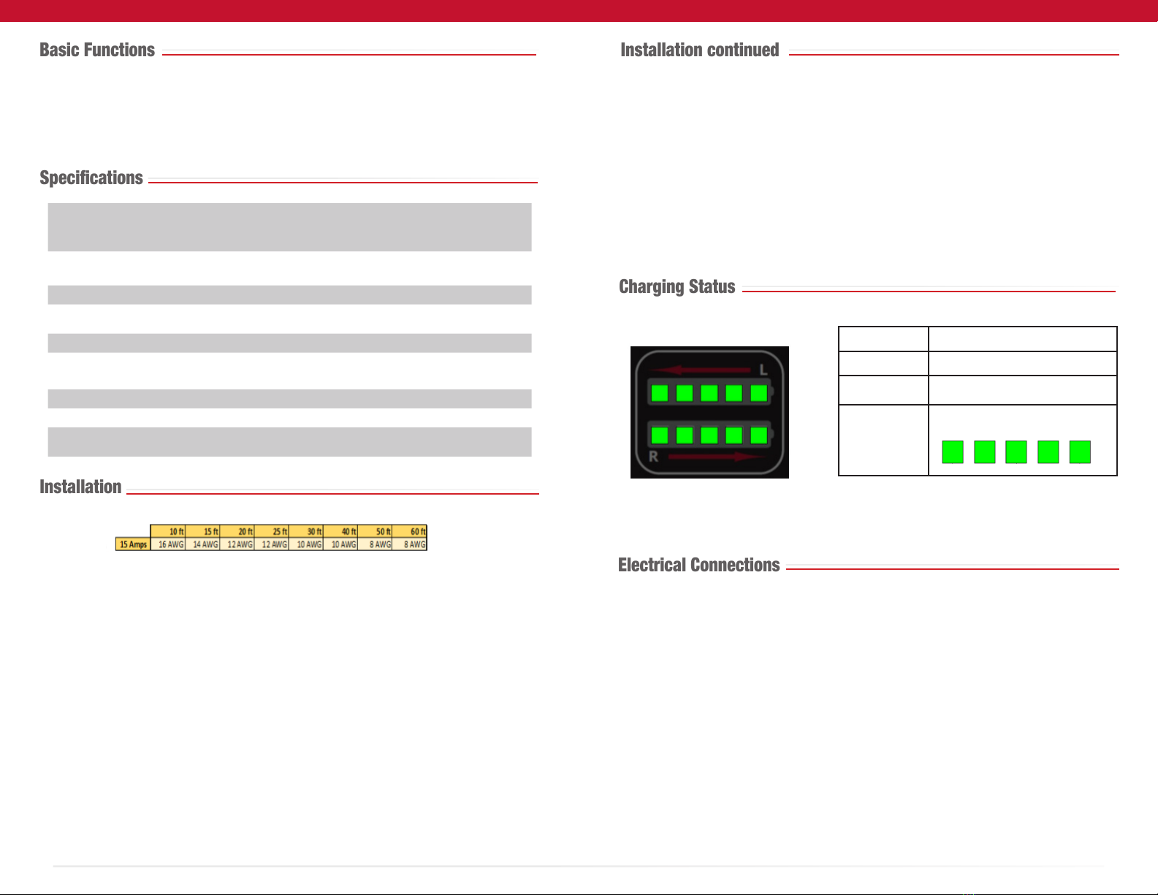
Task: Click the Installation continued heading
Action: 700,50
